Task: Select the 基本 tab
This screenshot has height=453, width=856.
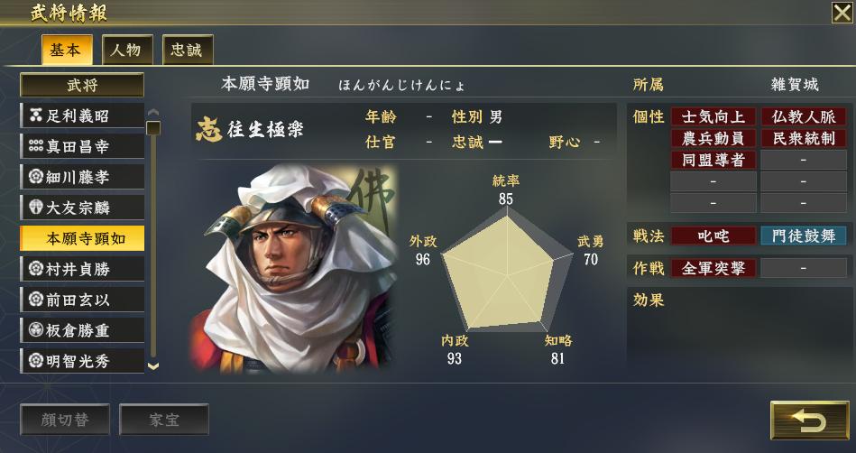Action: 67,50
